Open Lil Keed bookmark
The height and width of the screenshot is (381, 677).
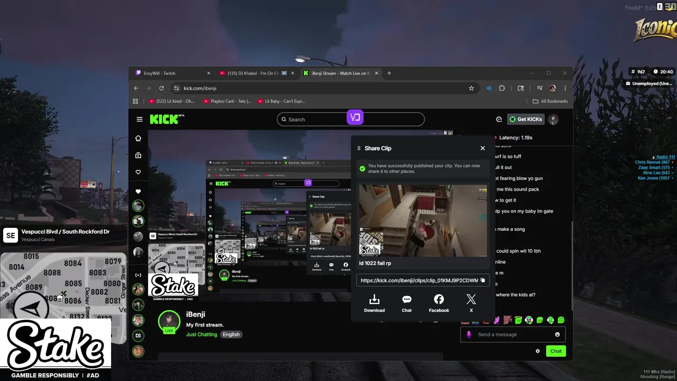click(x=172, y=101)
